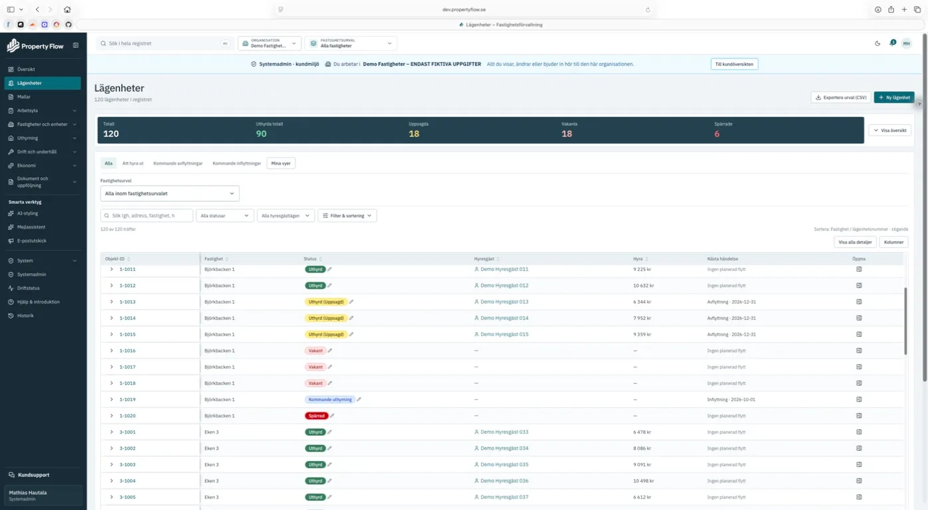
Task: Edit status pencil for apartment 1-1011
Action: 329,269
